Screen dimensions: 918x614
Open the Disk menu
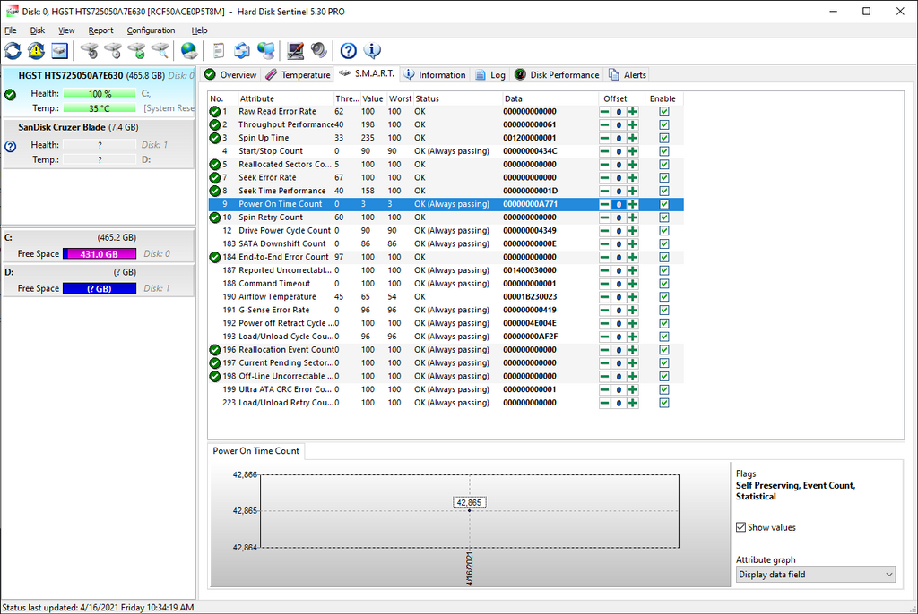click(38, 30)
